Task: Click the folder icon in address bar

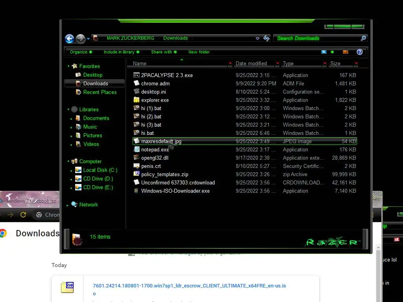Action: [96, 38]
